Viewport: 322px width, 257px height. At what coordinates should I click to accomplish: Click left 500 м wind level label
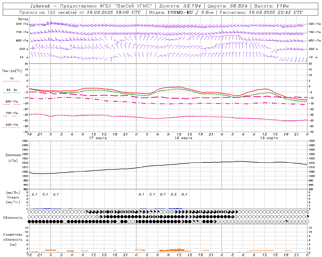(24, 49)
